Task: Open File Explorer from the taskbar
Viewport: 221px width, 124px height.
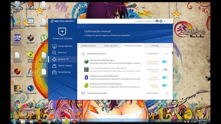Action: pyautogui.click(x=23, y=122)
